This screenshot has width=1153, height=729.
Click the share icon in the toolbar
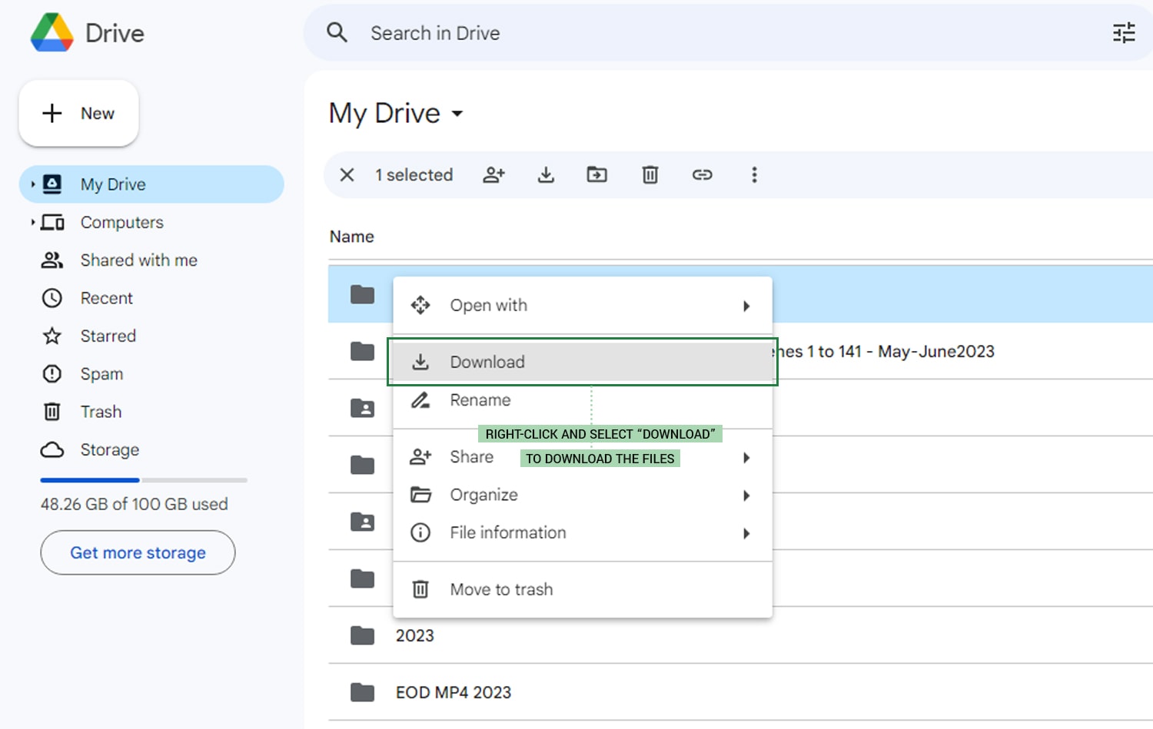click(x=494, y=175)
